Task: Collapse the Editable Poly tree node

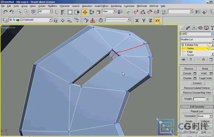Action: pos(183,45)
